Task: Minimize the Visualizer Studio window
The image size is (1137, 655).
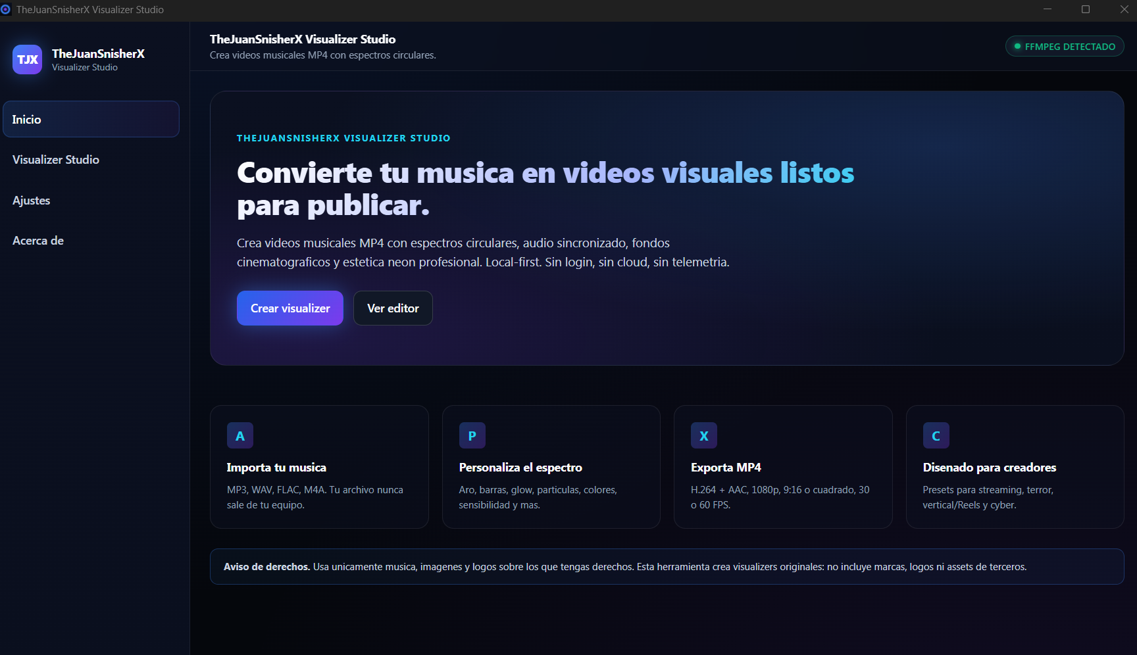Action: [1048, 9]
